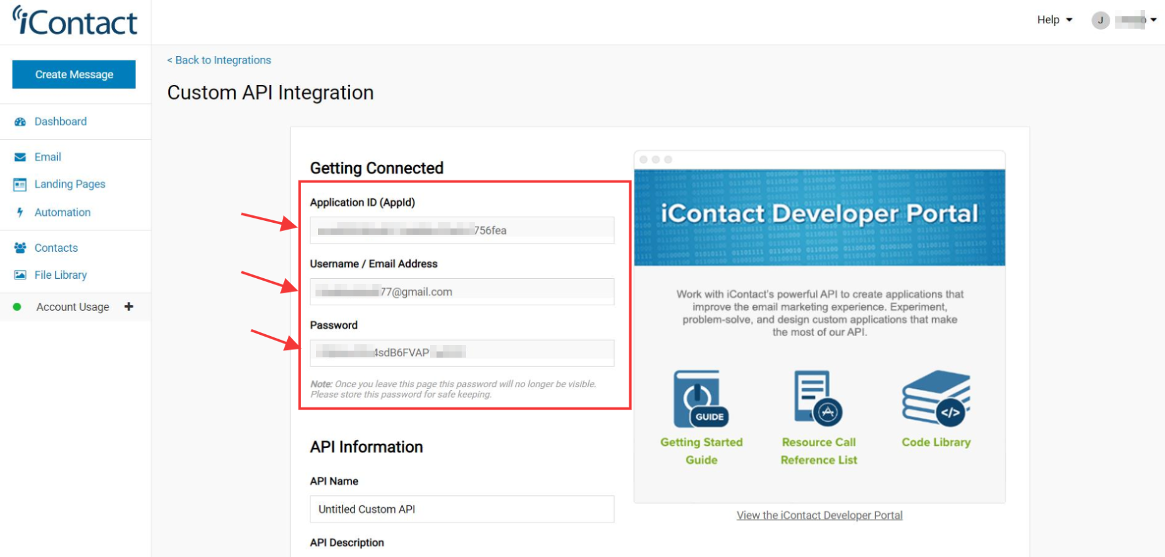Open the Code Library link
This screenshot has width=1165, height=557.
pyautogui.click(x=936, y=442)
